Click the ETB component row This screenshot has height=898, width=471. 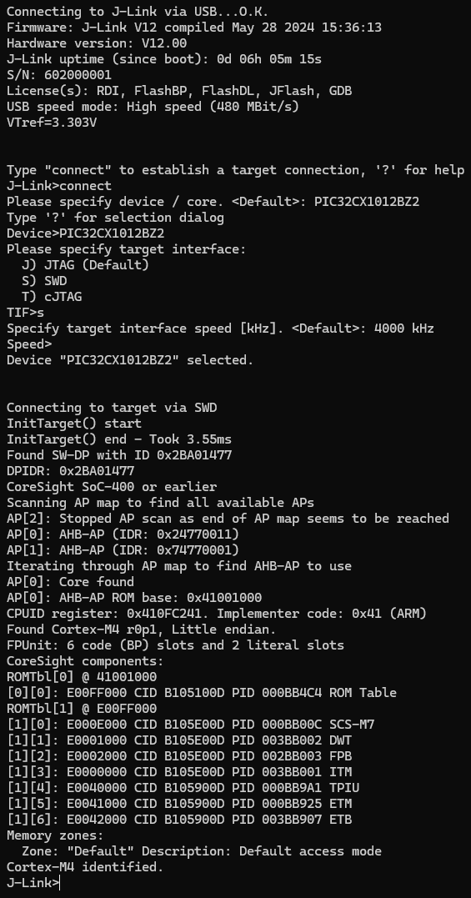(x=179, y=820)
